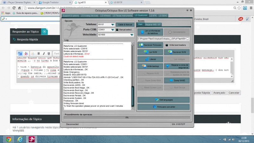Screen dimensions: 254x143
Task: Click Cancelar button on forum
Action: 234,93
